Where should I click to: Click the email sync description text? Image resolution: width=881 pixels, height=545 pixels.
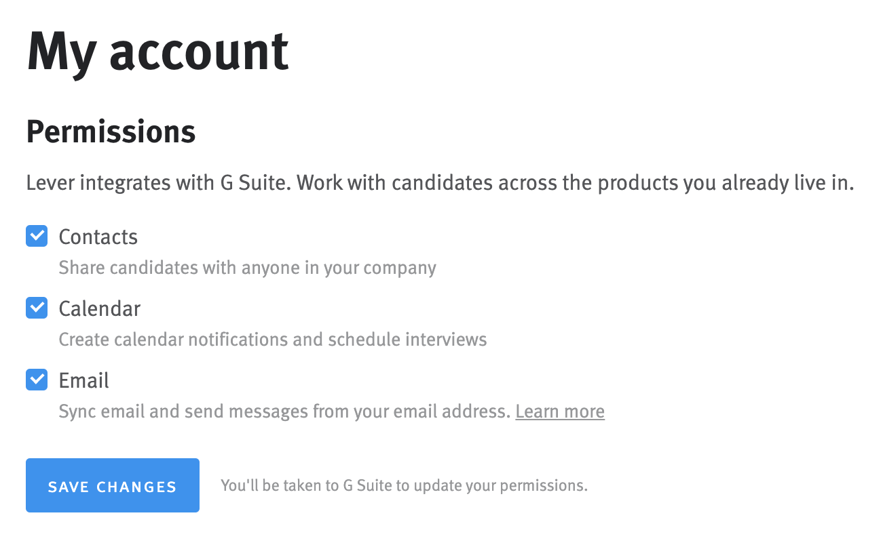(285, 411)
